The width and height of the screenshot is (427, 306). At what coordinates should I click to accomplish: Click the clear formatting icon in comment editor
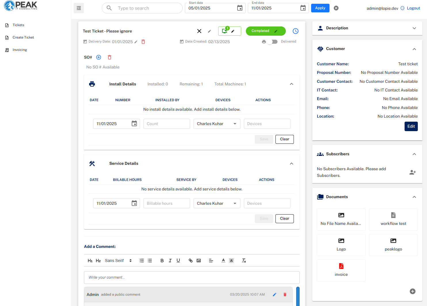point(244,260)
